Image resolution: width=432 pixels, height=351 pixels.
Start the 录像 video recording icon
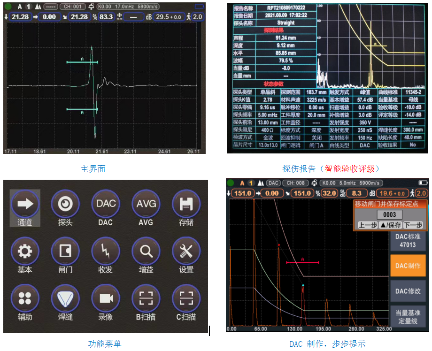[x=106, y=299]
